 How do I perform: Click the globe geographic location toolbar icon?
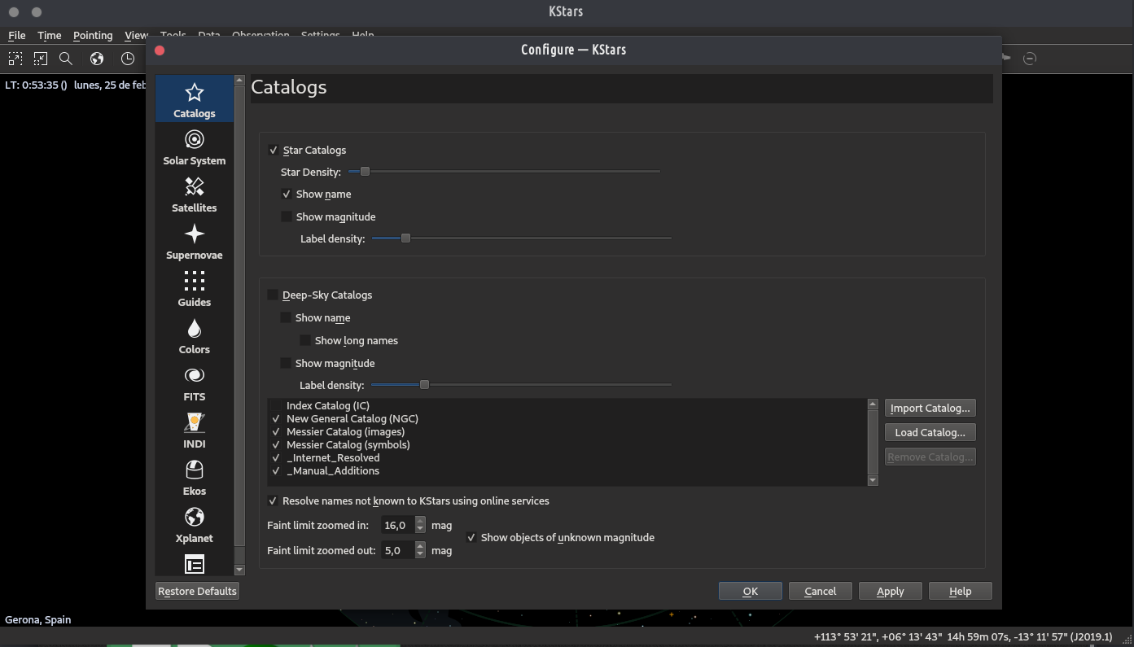point(97,59)
